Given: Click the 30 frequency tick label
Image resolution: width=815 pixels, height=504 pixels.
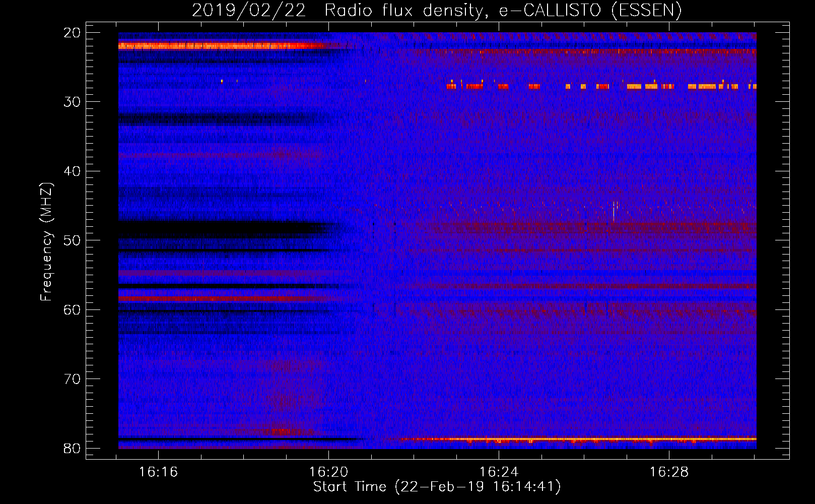Looking at the screenshot, I should pyautogui.click(x=72, y=102).
